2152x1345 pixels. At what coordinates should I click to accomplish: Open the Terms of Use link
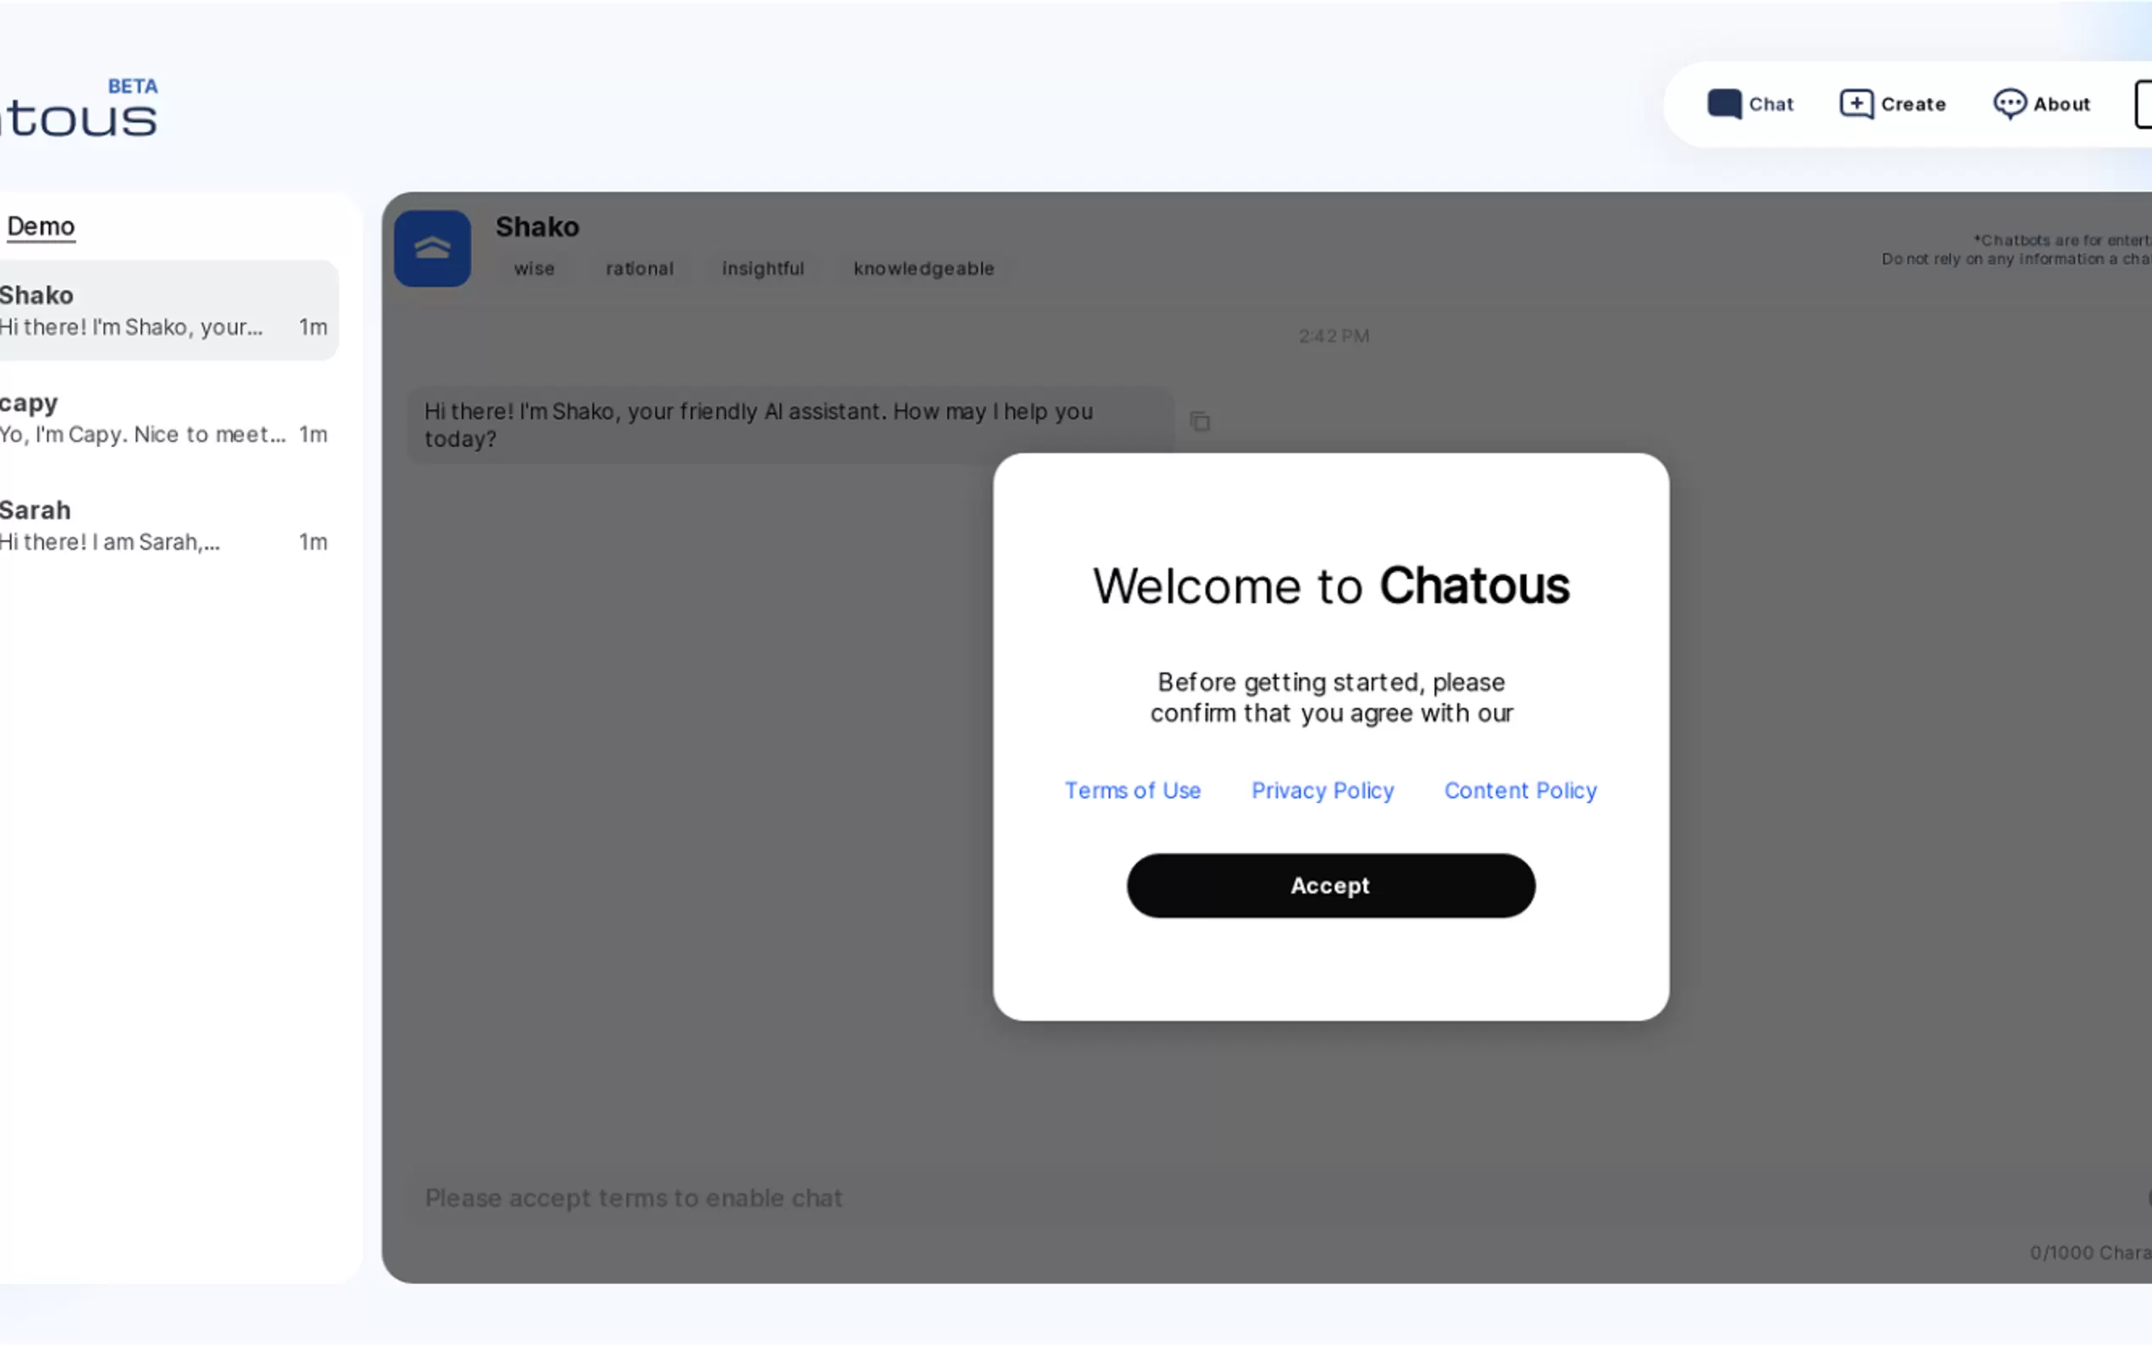tap(1133, 790)
